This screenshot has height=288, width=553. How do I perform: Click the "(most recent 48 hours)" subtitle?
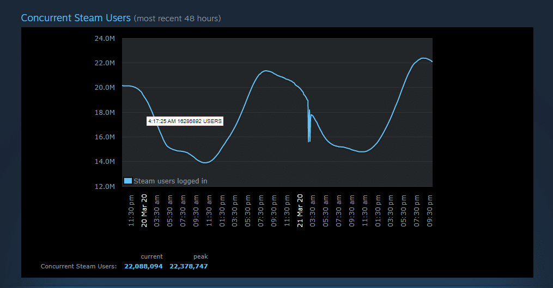pos(177,19)
